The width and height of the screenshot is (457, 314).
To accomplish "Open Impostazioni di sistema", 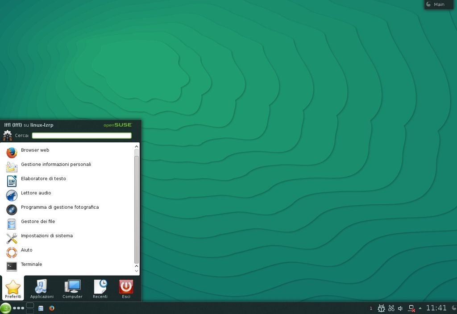I will coord(46,236).
